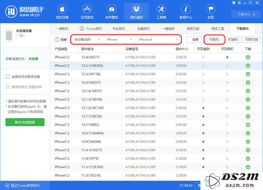Download the 12.1.4(16D57) firmware
263x190 pixels.
pyautogui.click(x=248, y=91)
